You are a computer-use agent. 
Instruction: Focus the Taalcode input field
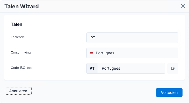(132, 38)
